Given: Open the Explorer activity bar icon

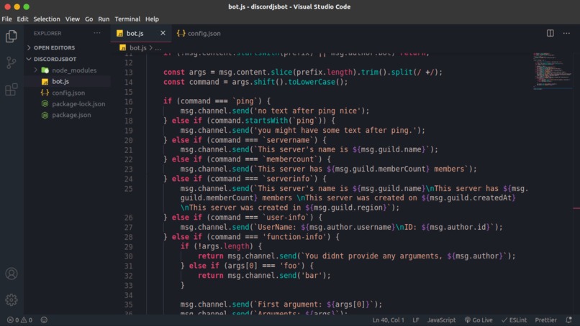Looking at the screenshot, I should pyautogui.click(x=11, y=36).
